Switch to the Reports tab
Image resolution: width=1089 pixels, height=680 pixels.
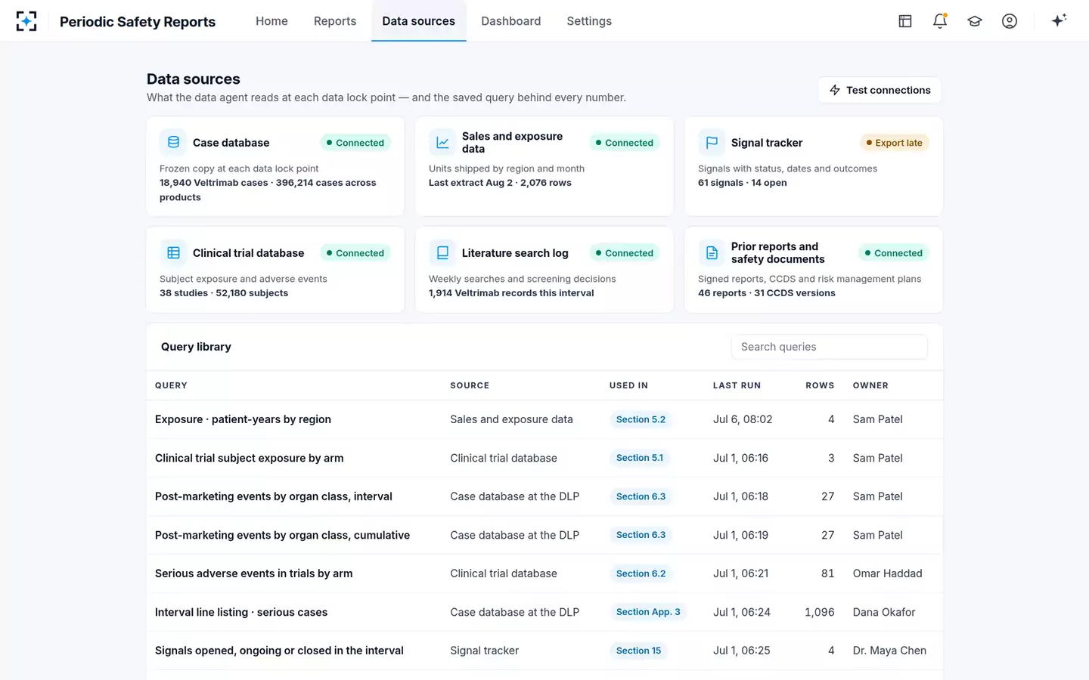point(335,21)
